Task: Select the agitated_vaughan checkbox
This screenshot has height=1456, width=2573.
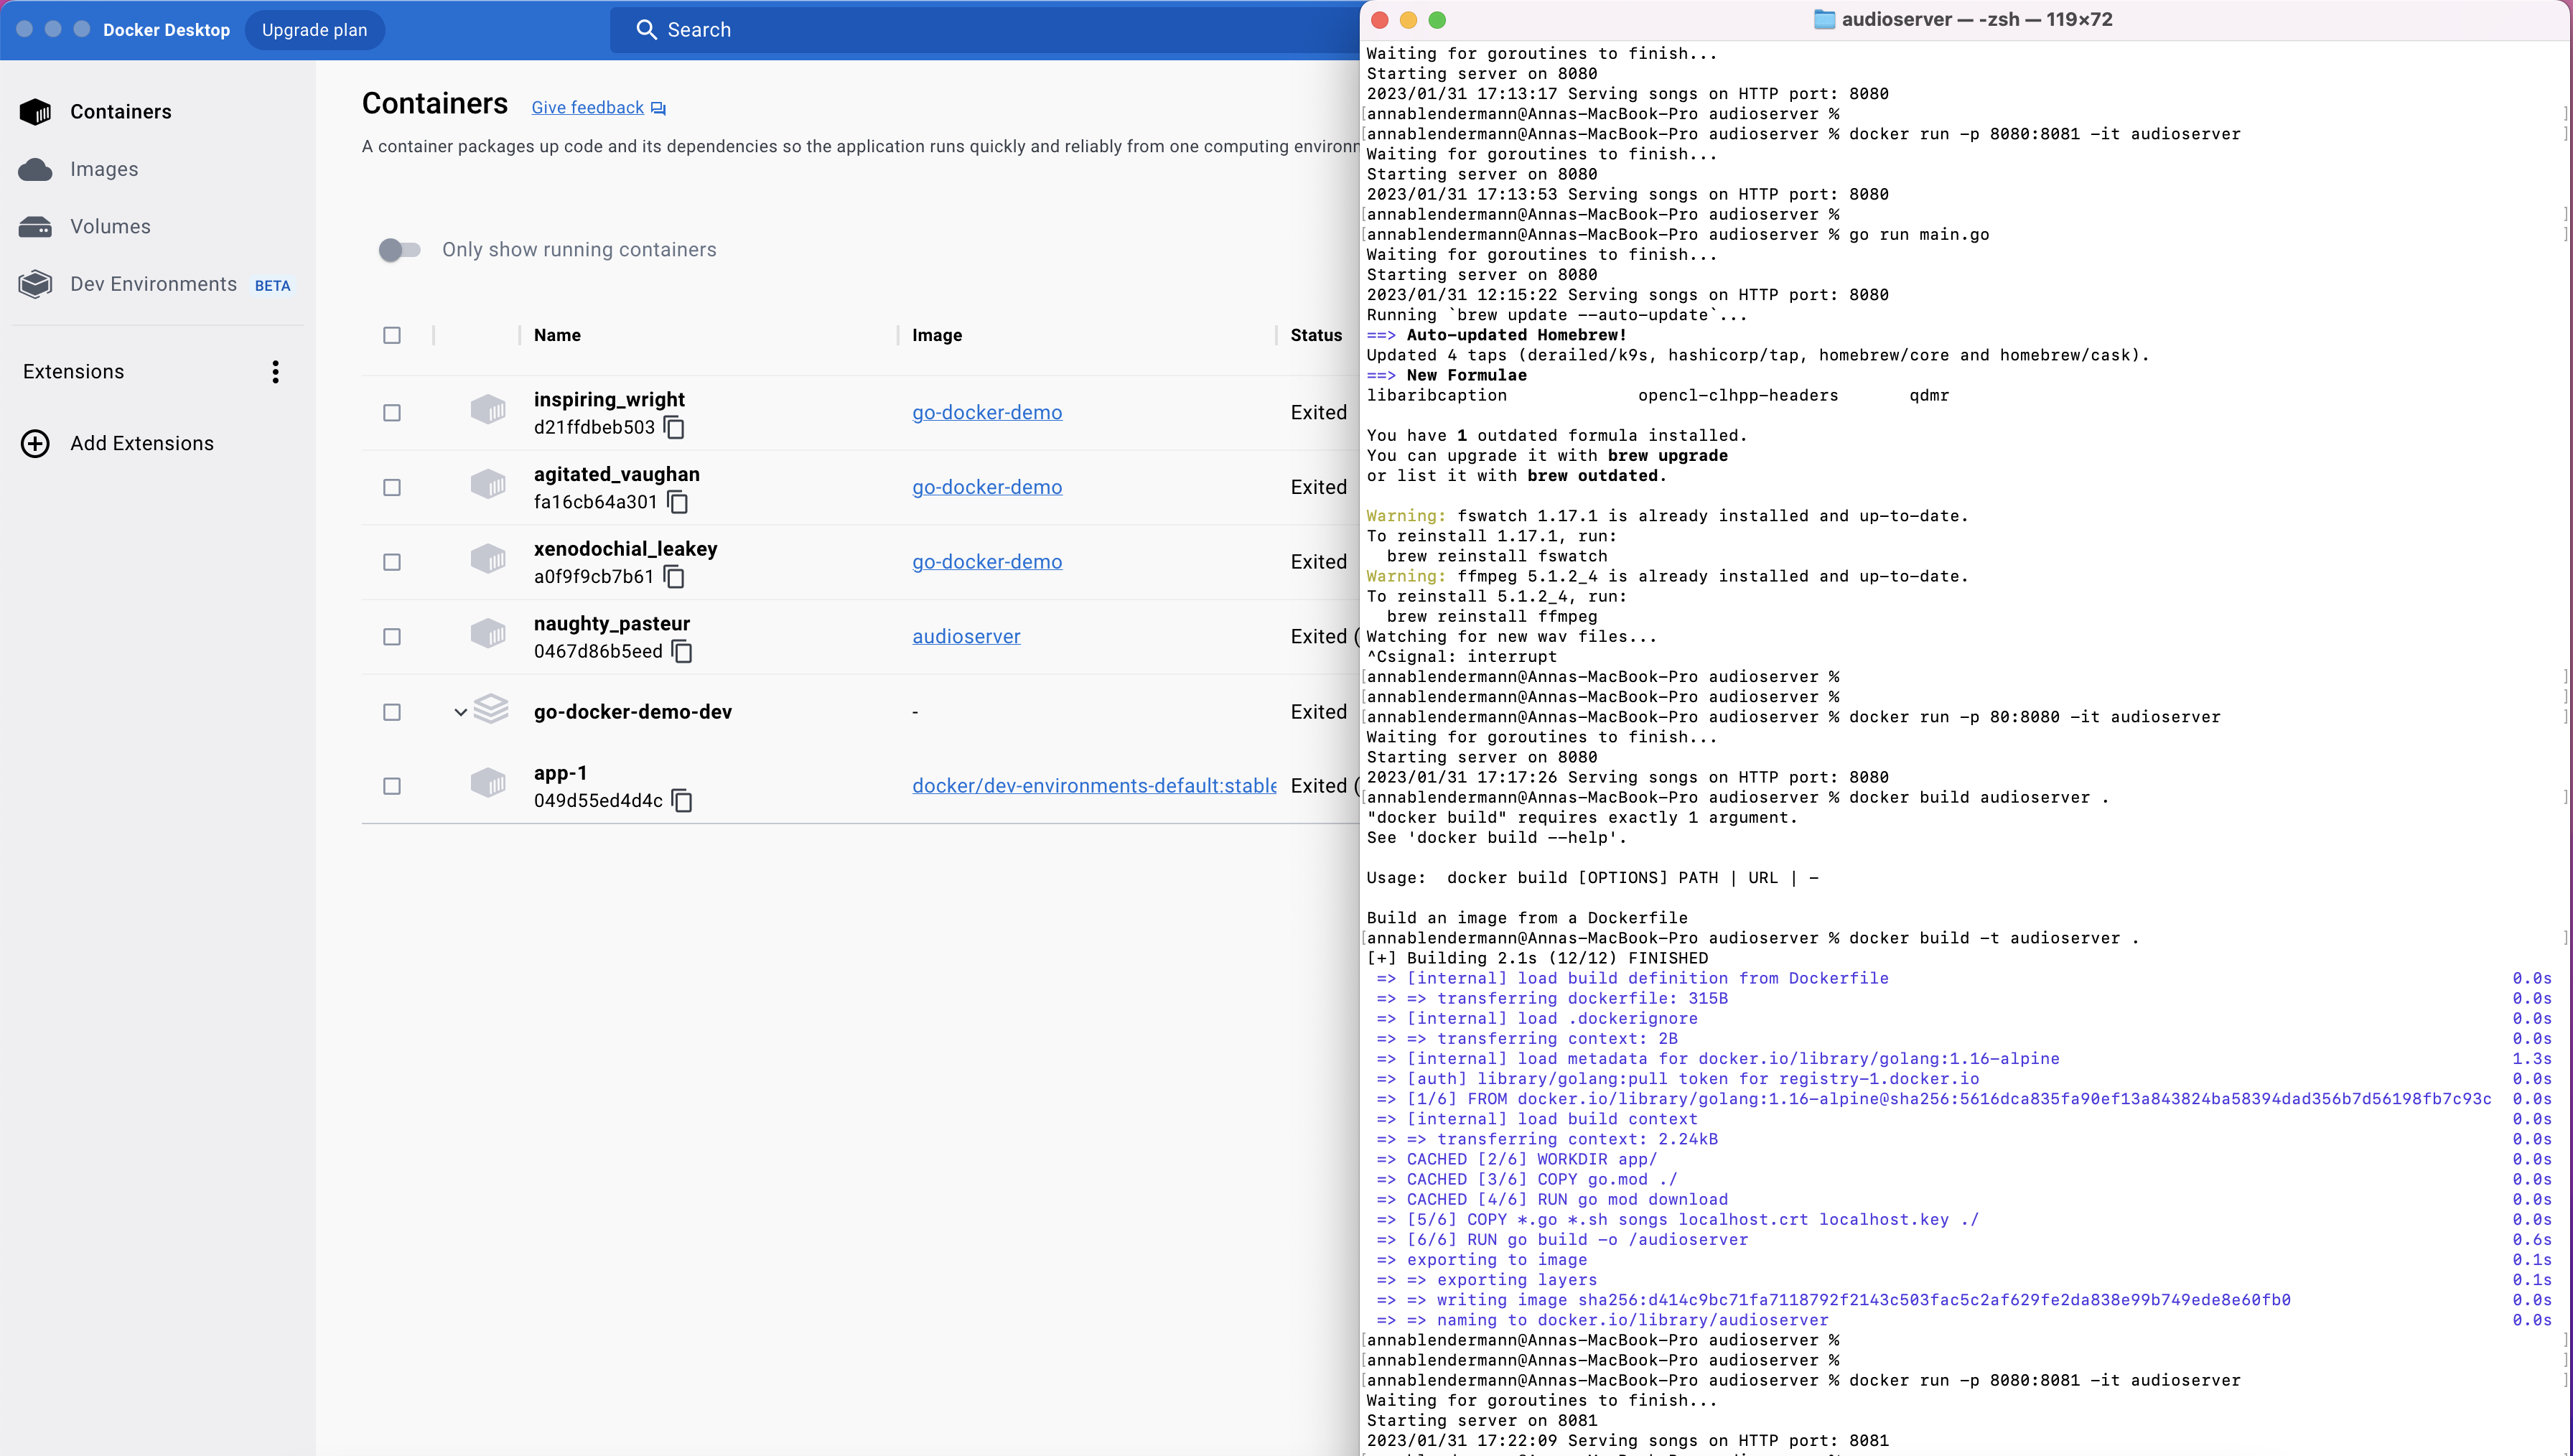Action: point(392,488)
